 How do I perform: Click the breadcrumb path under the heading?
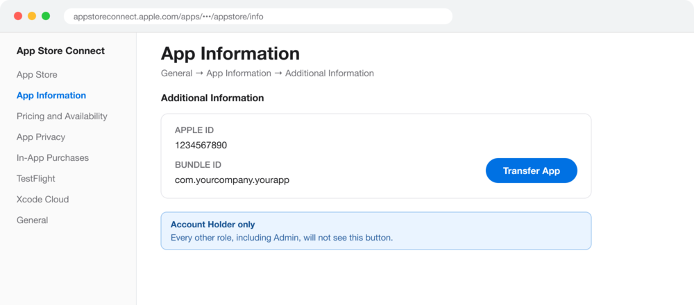[x=267, y=73]
